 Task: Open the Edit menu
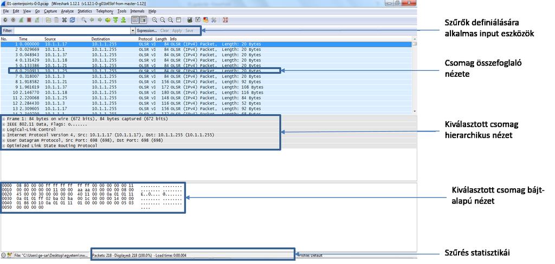point(16,11)
